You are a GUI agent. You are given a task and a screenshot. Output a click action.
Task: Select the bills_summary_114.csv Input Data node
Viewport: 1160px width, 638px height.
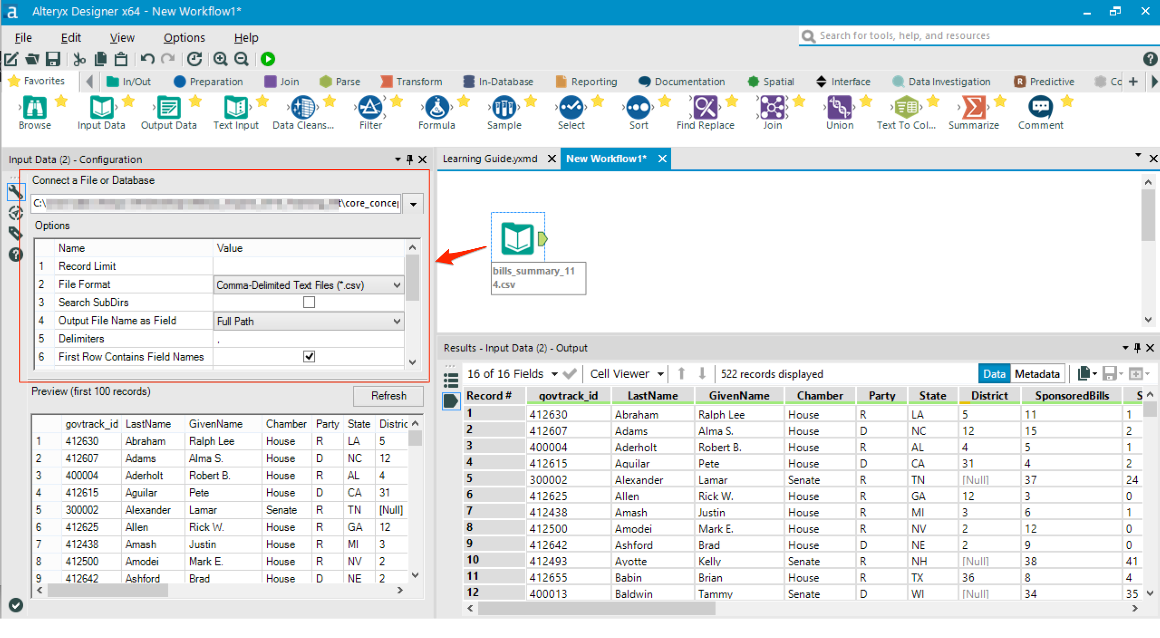point(517,238)
